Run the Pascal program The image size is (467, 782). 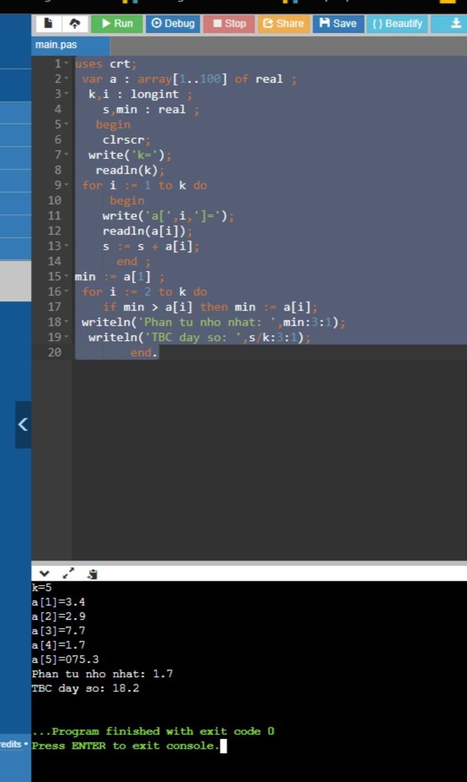click(117, 23)
